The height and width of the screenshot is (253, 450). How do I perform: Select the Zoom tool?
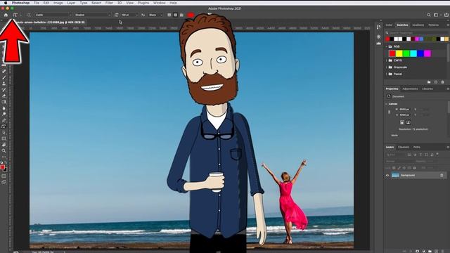click(4, 151)
